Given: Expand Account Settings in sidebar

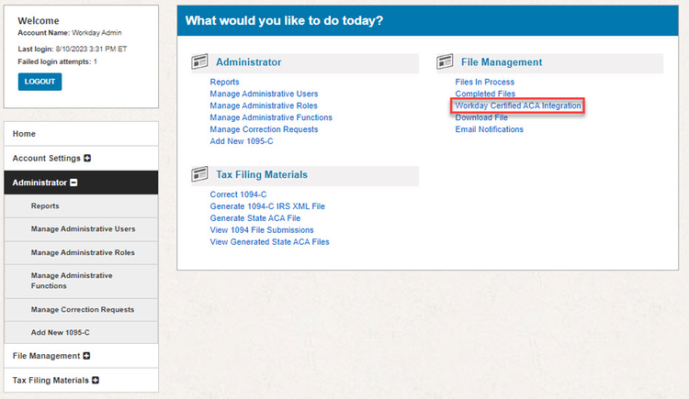Looking at the screenshot, I should pyautogui.click(x=87, y=158).
